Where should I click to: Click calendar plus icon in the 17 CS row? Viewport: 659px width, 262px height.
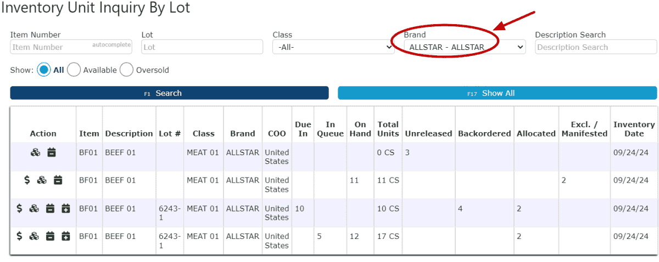pos(66,236)
